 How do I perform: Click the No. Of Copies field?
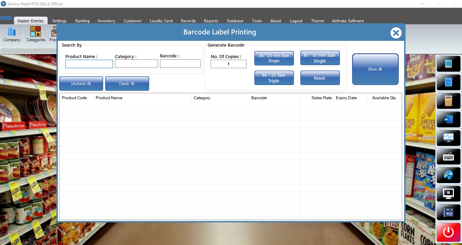(x=228, y=64)
